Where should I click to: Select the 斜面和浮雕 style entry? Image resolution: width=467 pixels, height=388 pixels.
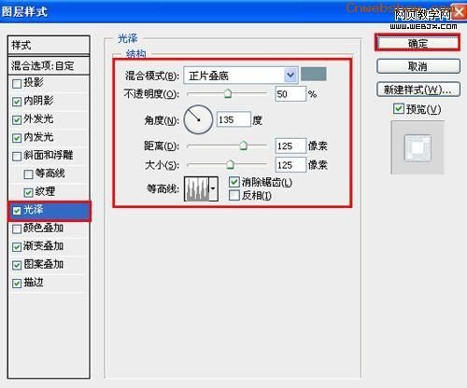point(49,155)
